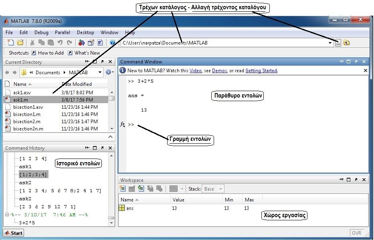The image size is (374, 240).
Task: Click the fx function browser icon
Action: [123, 124]
